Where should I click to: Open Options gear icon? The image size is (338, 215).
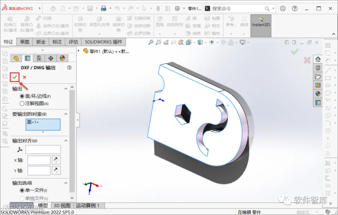point(177,8)
